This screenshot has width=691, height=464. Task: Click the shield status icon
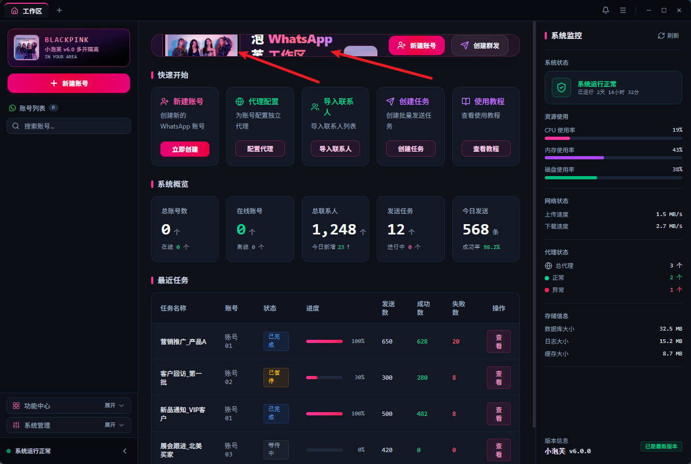point(561,88)
